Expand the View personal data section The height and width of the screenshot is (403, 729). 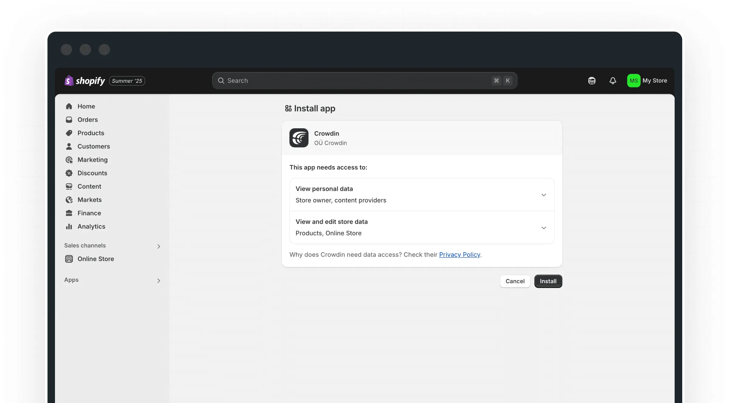click(x=544, y=195)
